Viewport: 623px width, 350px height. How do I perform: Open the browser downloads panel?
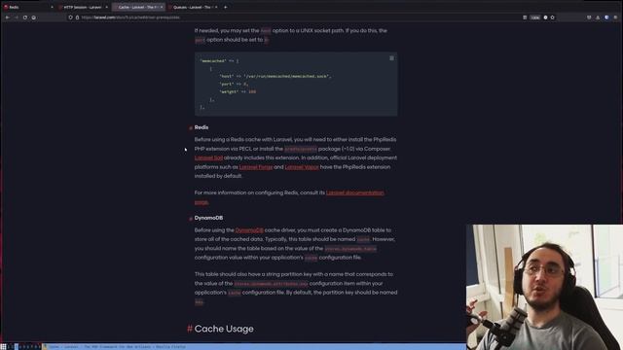coord(598,17)
